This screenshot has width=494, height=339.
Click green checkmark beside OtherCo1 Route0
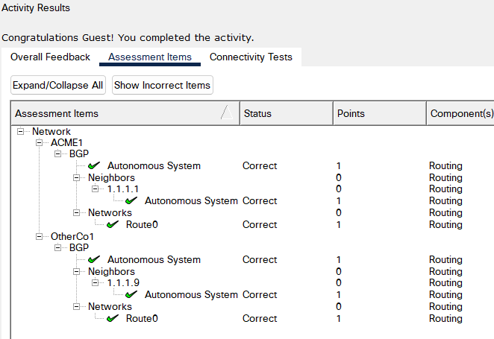click(113, 318)
